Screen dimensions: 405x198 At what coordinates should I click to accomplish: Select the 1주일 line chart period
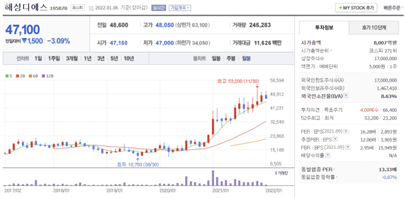coord(54,58)
